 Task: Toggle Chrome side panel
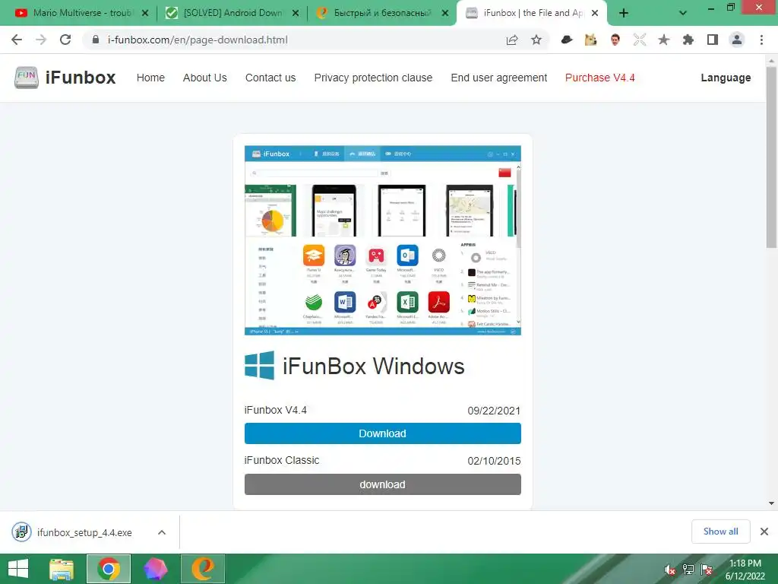pyautogui.click(x=713, y=40)
